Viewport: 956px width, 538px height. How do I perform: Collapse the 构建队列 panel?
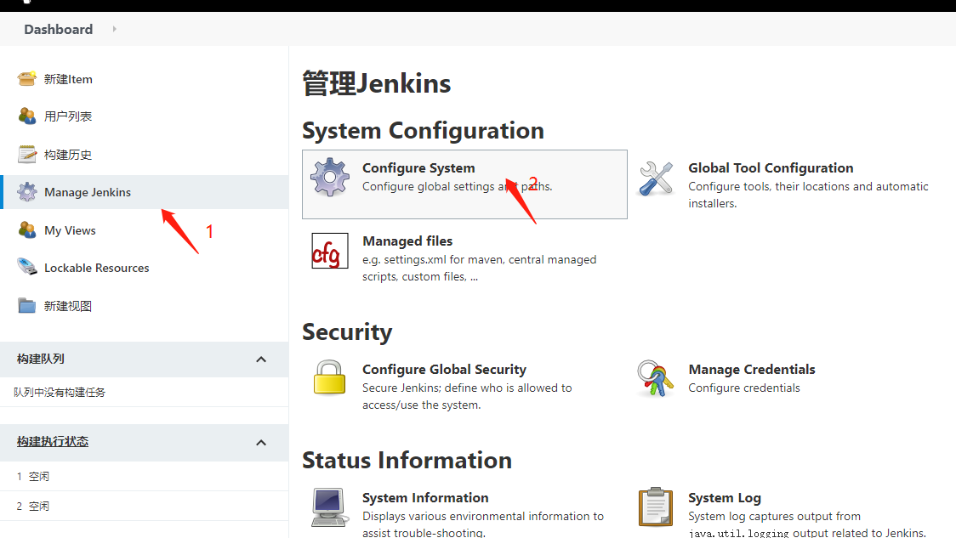coord(261,360)
